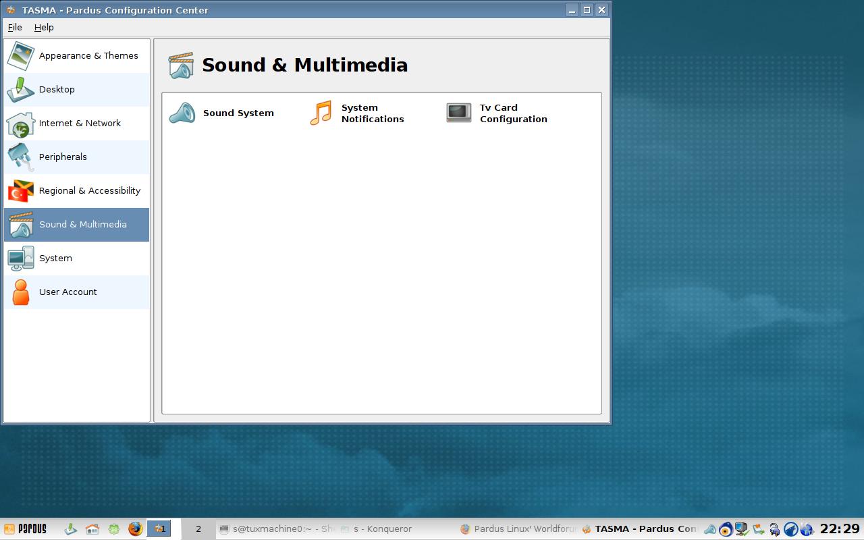Open the System Notifications music note icon

point(321,113)
